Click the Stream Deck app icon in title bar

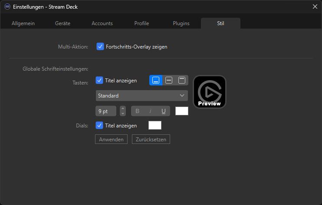coord(7,7)
